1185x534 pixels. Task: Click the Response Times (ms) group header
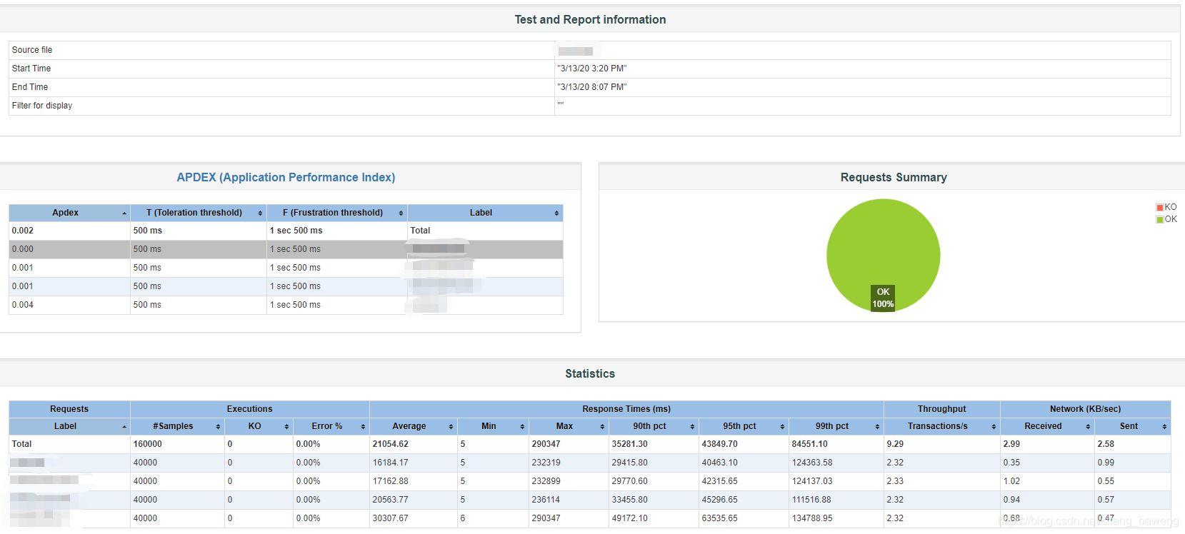click(x=626, y=409)
